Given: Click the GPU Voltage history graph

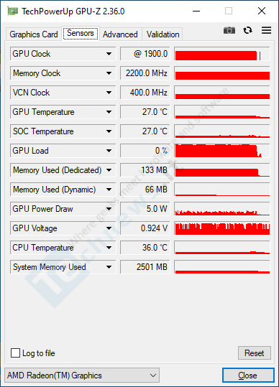Looking at the screenshot, I should point(222,228).
